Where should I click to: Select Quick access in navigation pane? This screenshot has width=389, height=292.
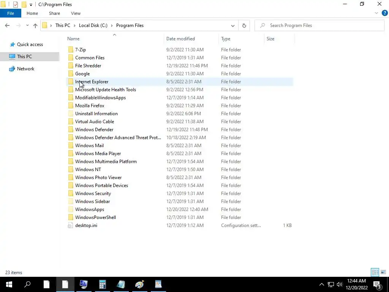click(30, 44)
